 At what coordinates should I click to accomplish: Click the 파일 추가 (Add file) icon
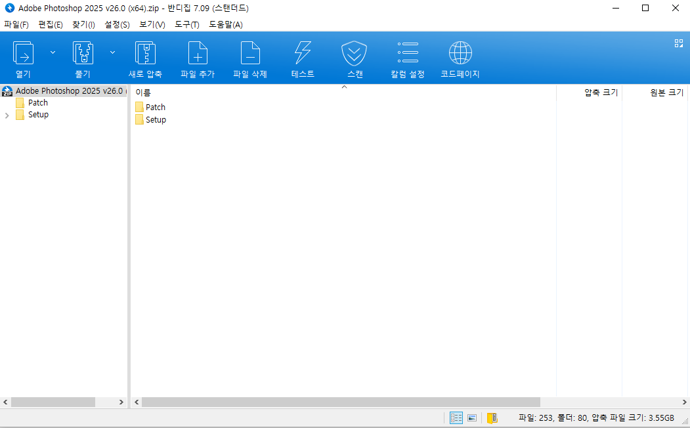tap(198, 53)
